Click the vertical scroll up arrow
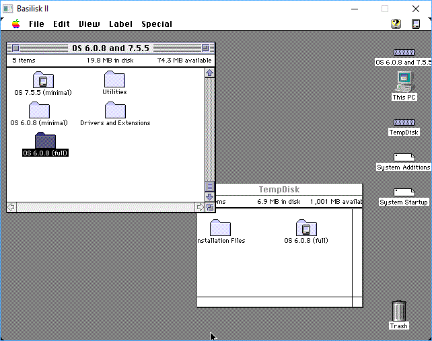432x341 pixels. pos(210,73)
